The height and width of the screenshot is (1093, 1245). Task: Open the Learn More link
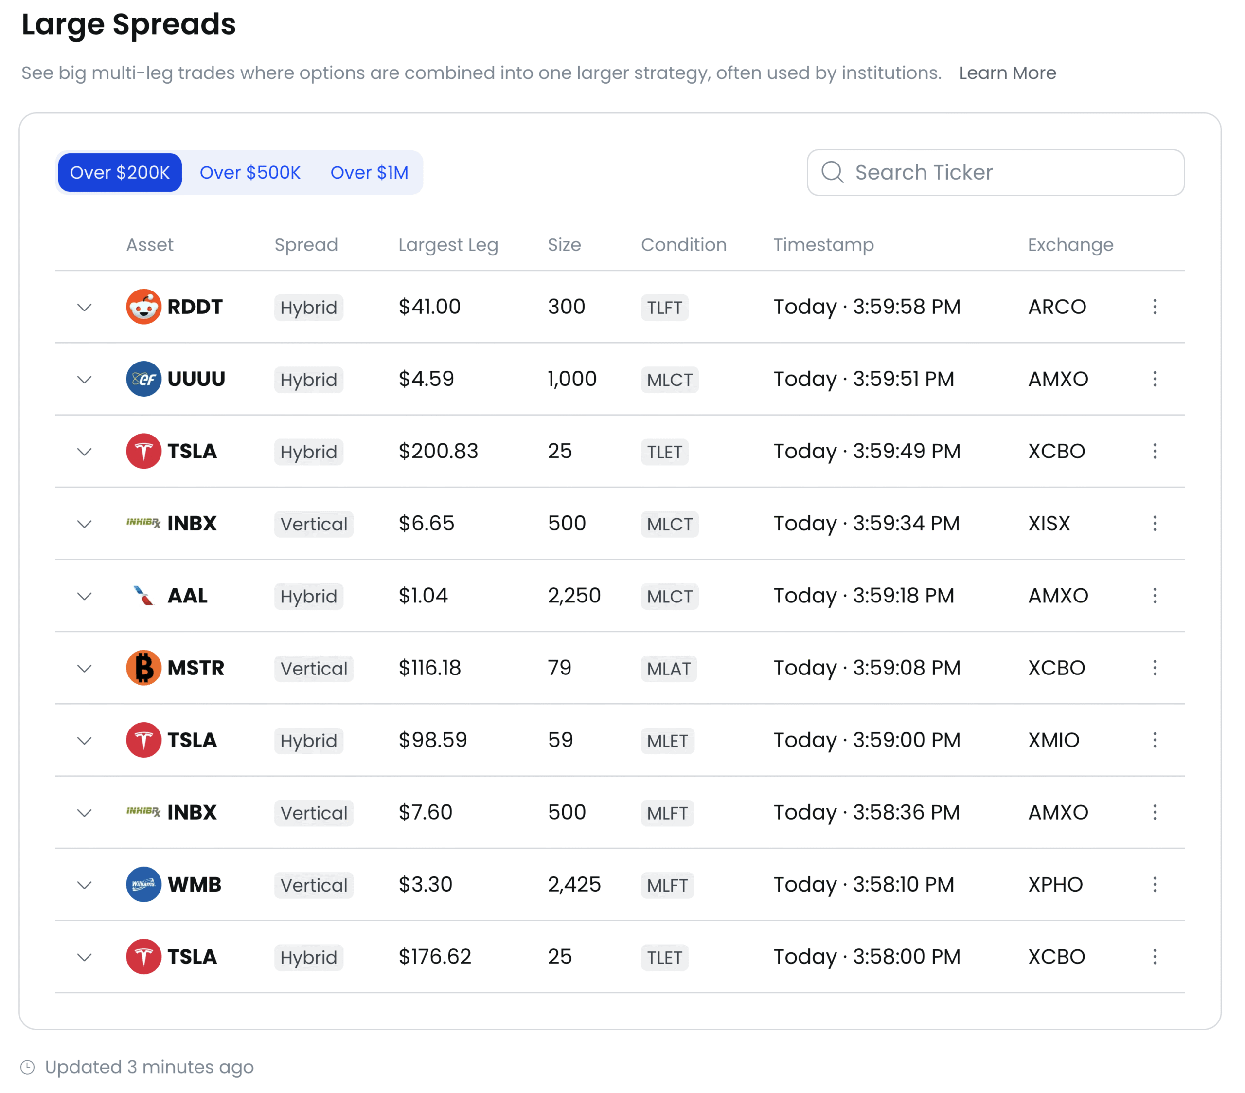(1007, 73)
